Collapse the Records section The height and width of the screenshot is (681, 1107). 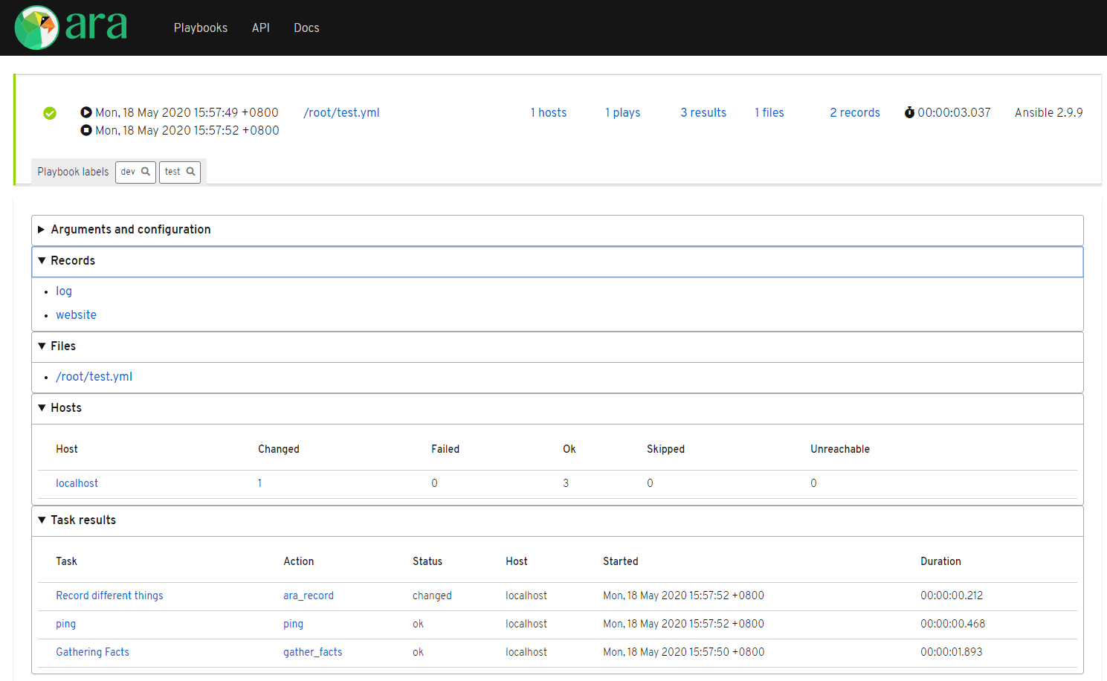click(72, 261)
